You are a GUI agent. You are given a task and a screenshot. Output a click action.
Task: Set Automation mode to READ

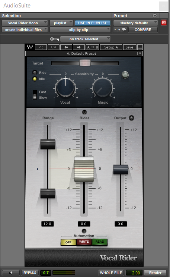pyautogui.click(x=100, y=242)
